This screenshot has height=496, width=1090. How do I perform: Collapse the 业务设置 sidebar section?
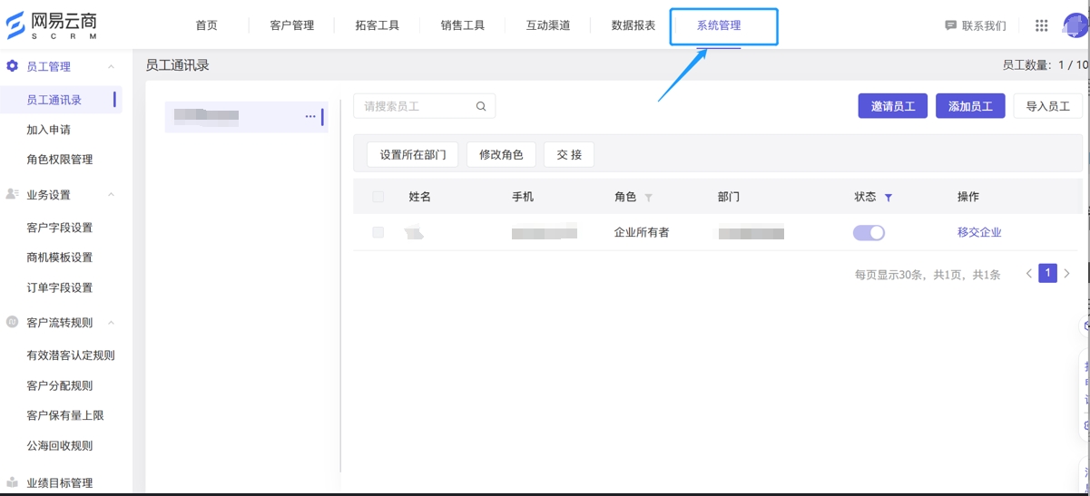click(111, 195)
